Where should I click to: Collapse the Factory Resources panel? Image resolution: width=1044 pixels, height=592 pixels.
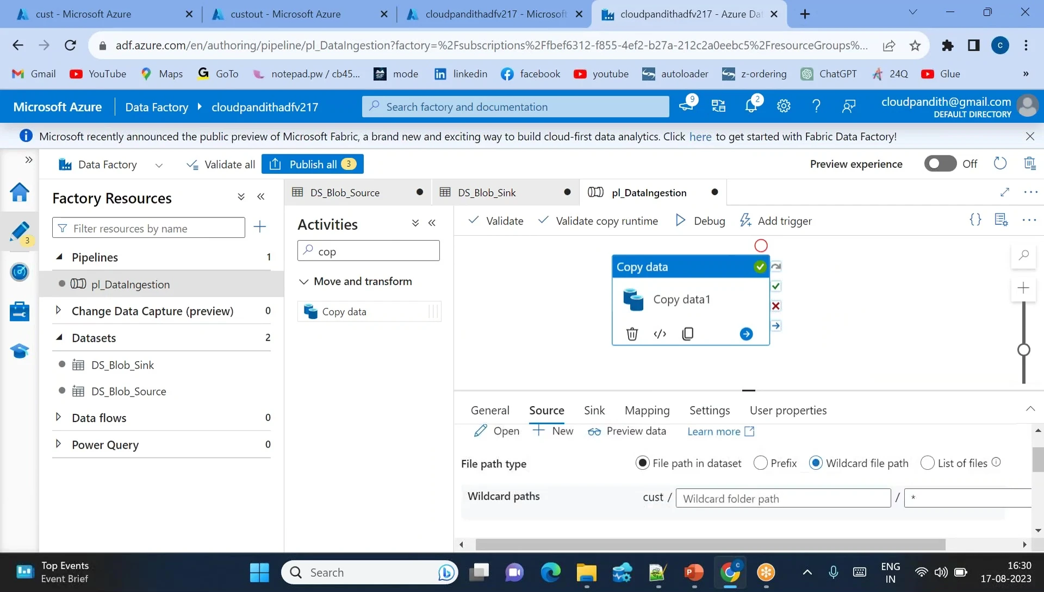[261, 197]
